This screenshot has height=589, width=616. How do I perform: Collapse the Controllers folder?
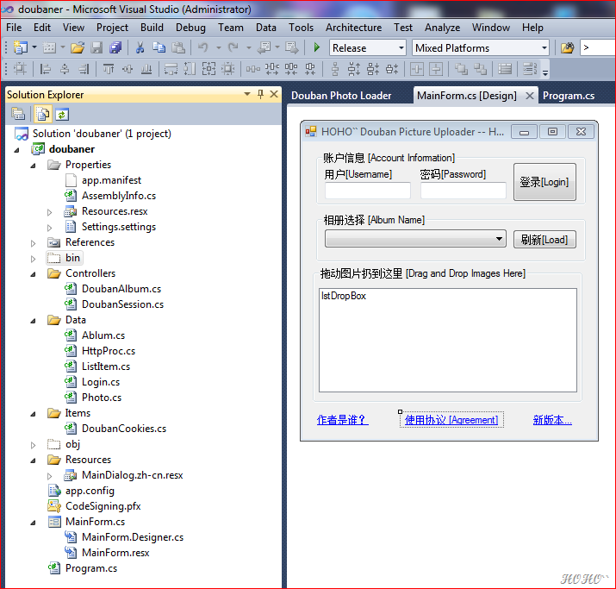[34, 274]
